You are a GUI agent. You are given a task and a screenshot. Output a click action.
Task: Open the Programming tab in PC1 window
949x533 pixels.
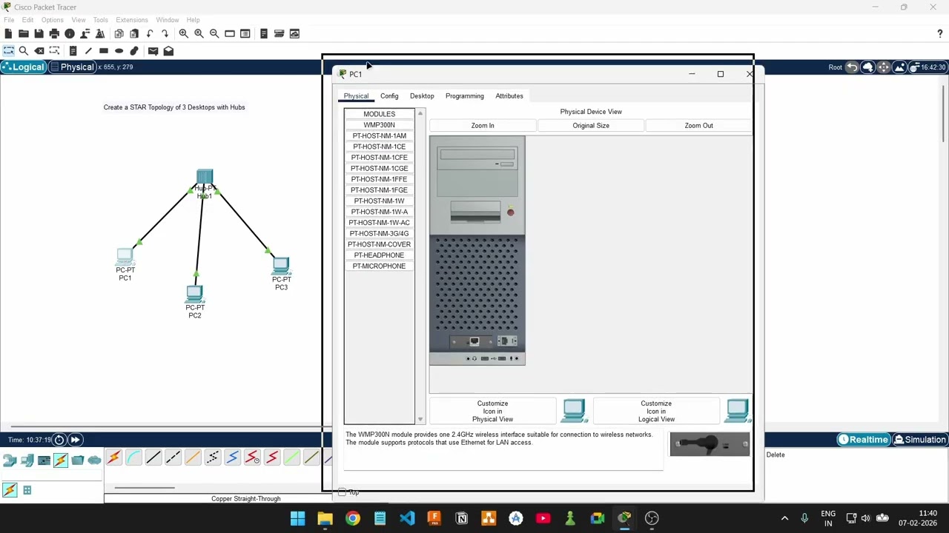465,96
